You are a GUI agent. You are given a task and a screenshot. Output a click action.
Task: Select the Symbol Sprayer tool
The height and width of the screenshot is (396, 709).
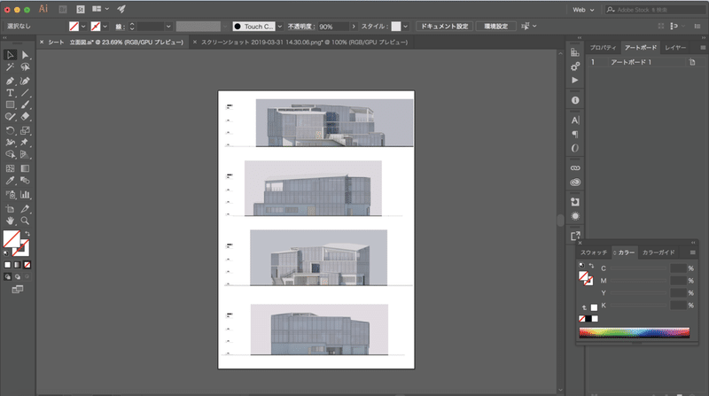point(10,195)
